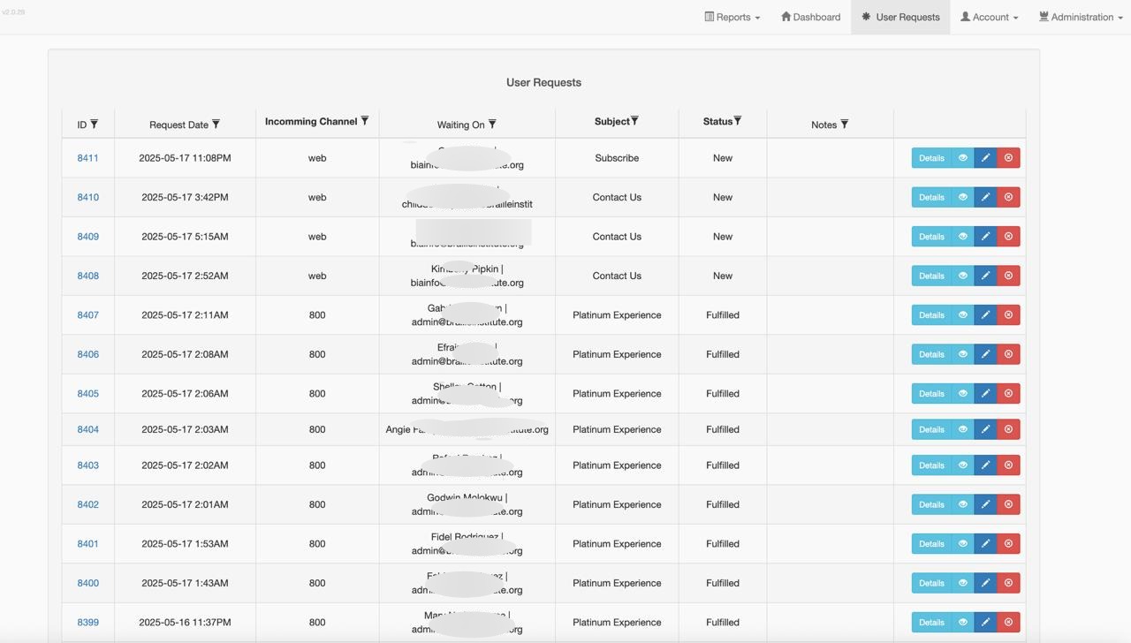
Task: Click the Subscribe subject cell
Action: (x=617, y=158)
